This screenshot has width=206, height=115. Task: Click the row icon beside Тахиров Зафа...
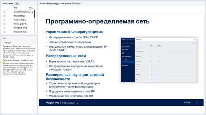5,20
